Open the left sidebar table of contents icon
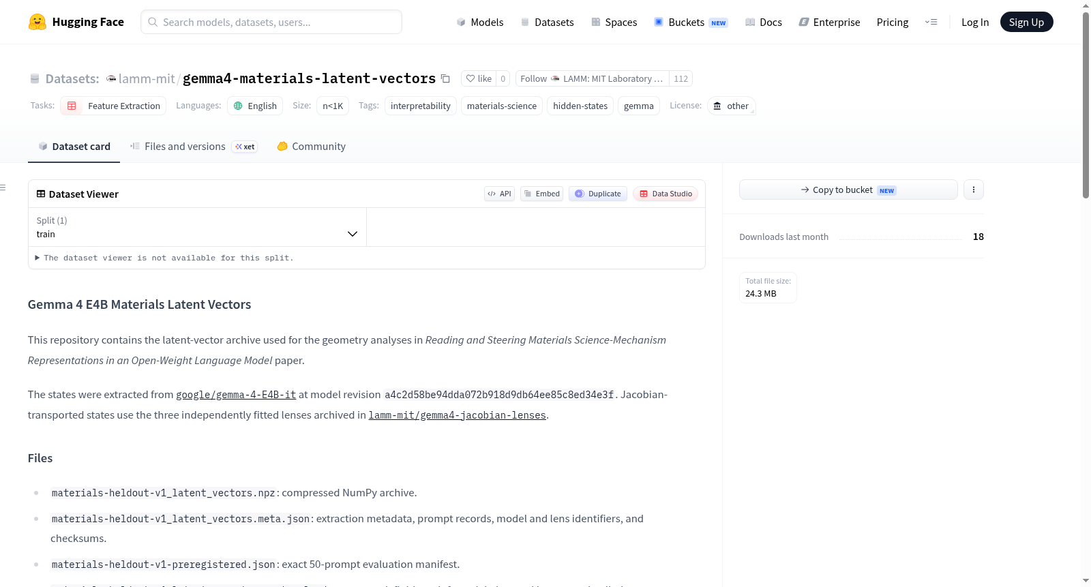Screen dimensions: 1091x587 tap(3, 187)
